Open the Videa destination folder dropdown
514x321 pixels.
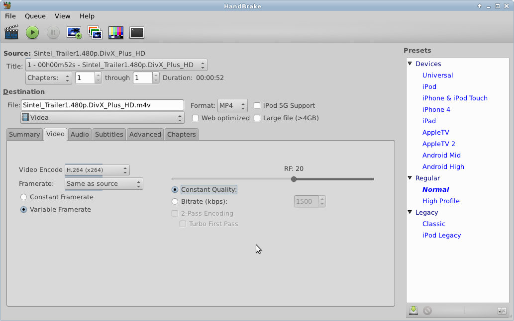pyautogui.click(x=103, y=117)
